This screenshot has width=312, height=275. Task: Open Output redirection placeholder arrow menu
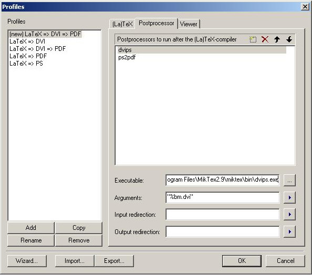[289, 231]
